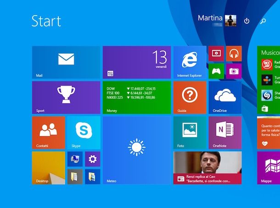Open the Sport trophy tile

tap(66, 97)
